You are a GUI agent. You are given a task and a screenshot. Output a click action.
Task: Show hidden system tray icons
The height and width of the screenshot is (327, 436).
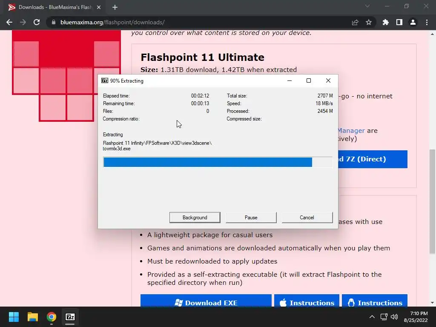click(x=372, y=317)
